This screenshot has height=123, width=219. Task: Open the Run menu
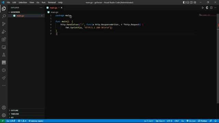click(x=43, y=2)
